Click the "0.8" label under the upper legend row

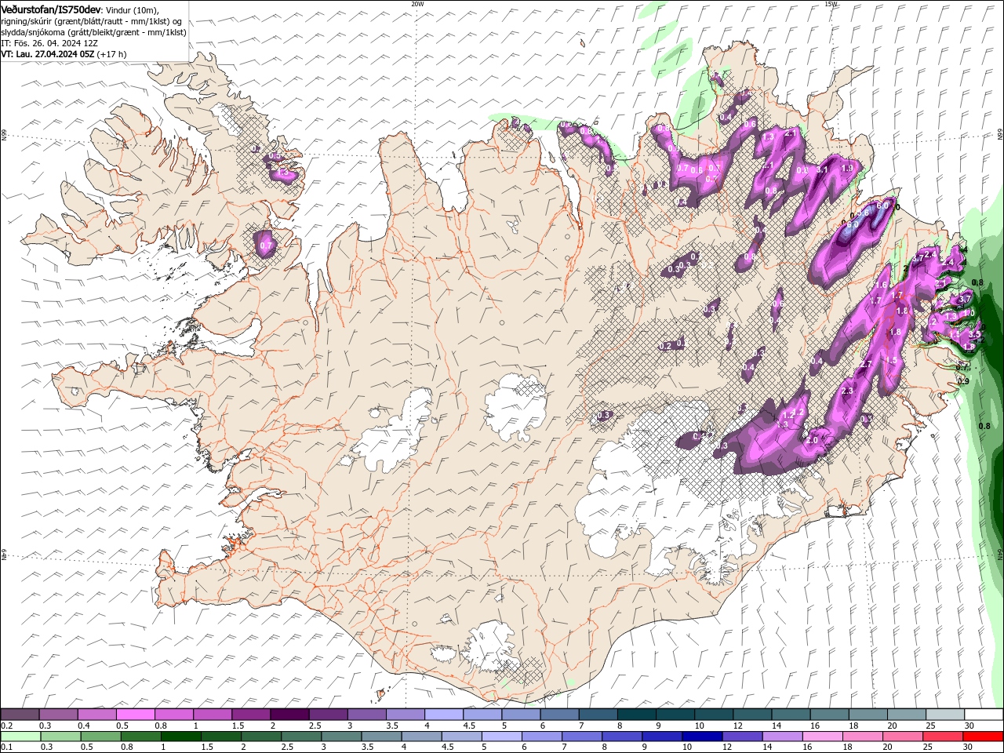(161, 726)
